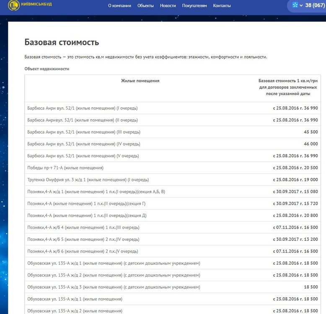The image size is (326, 314).
Task: Click the Жилые помещения column header
Action: click(140, 81)
